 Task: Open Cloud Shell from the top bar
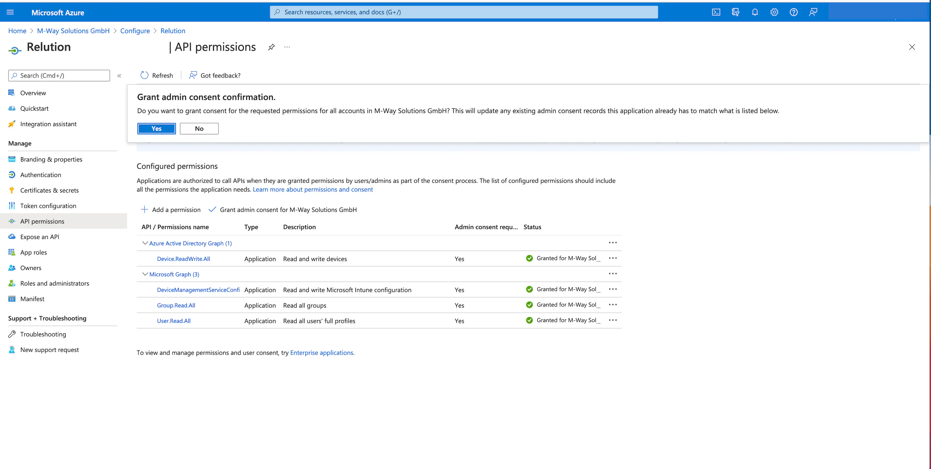[716, 12]
